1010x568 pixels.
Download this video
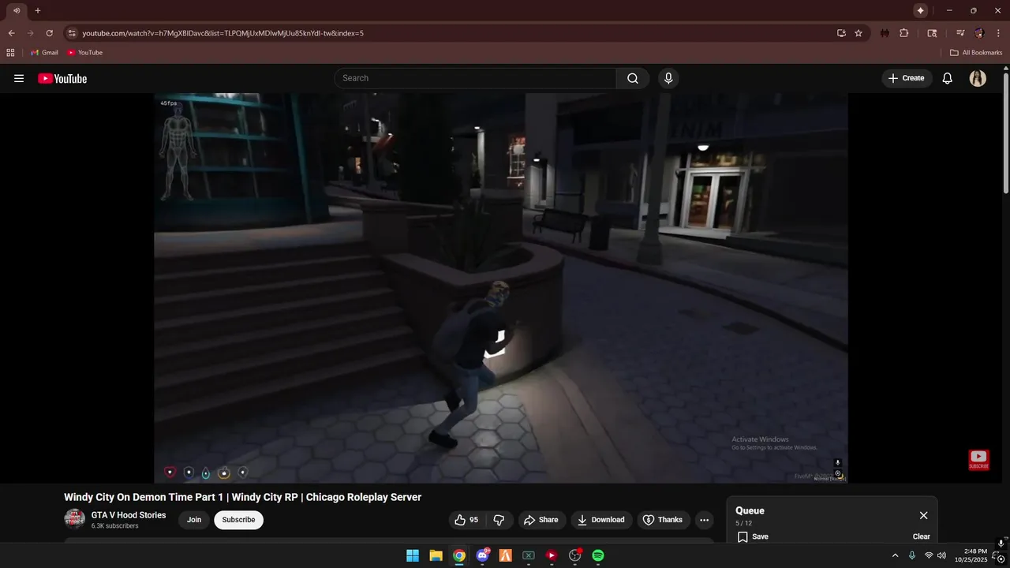coord(600,520)
